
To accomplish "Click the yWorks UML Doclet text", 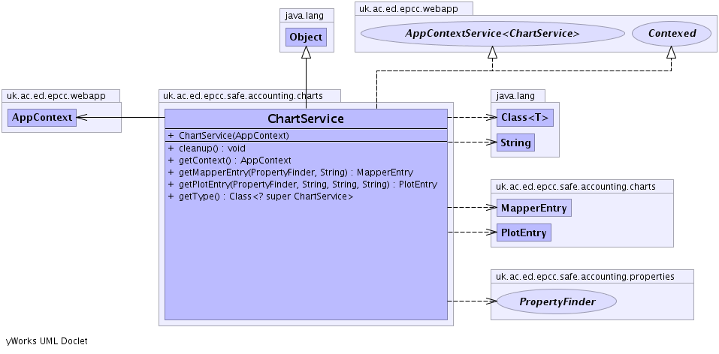I will point(47,341).
